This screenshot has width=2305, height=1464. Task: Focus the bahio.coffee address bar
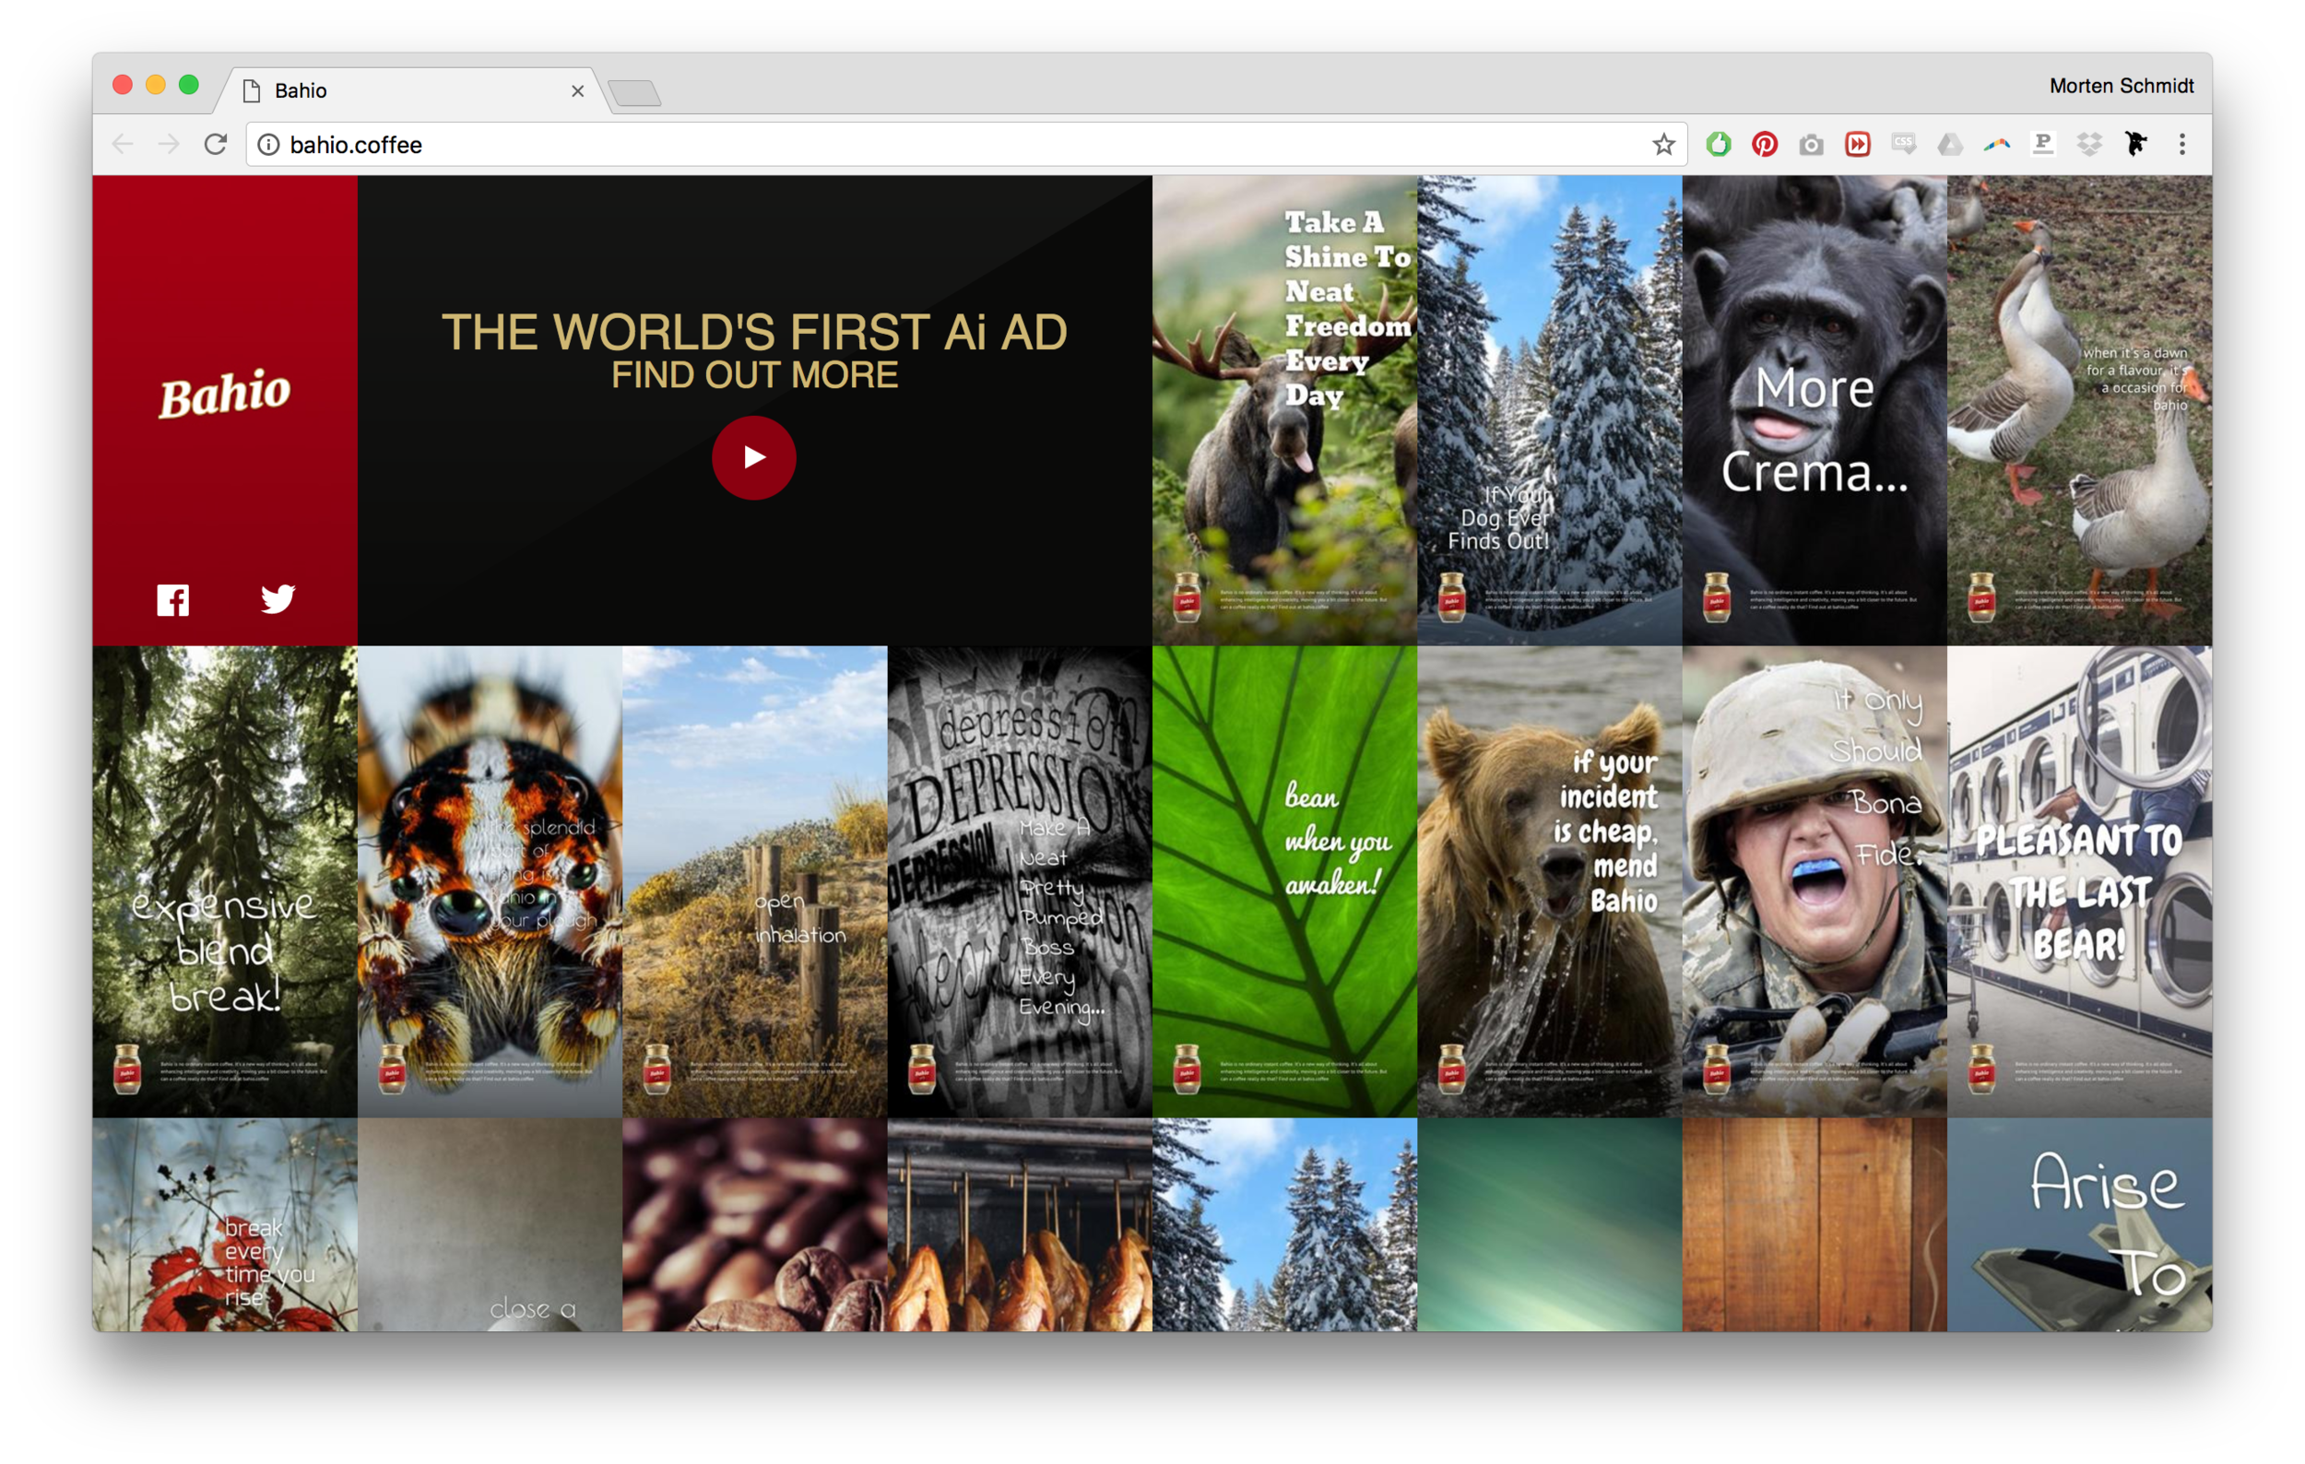tap(967, 145)
